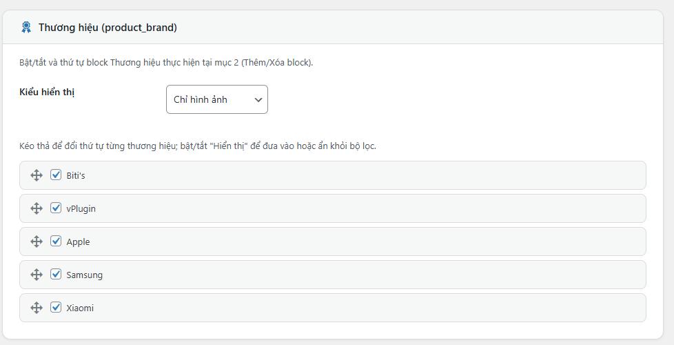Click the Biti's brand name label

tap(76, 176)
